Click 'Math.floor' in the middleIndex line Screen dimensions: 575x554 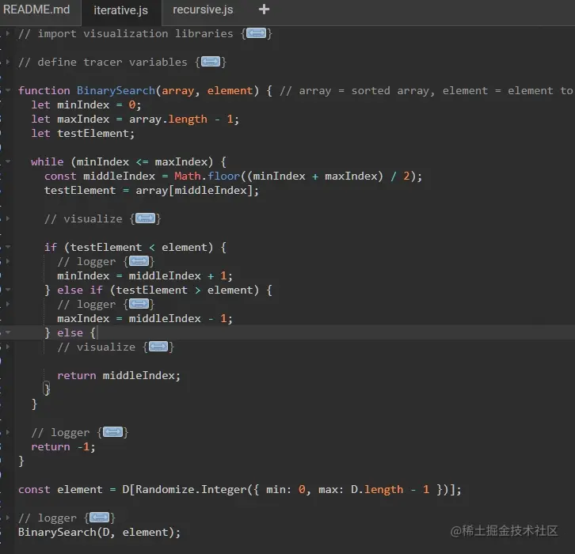(207, 176)
